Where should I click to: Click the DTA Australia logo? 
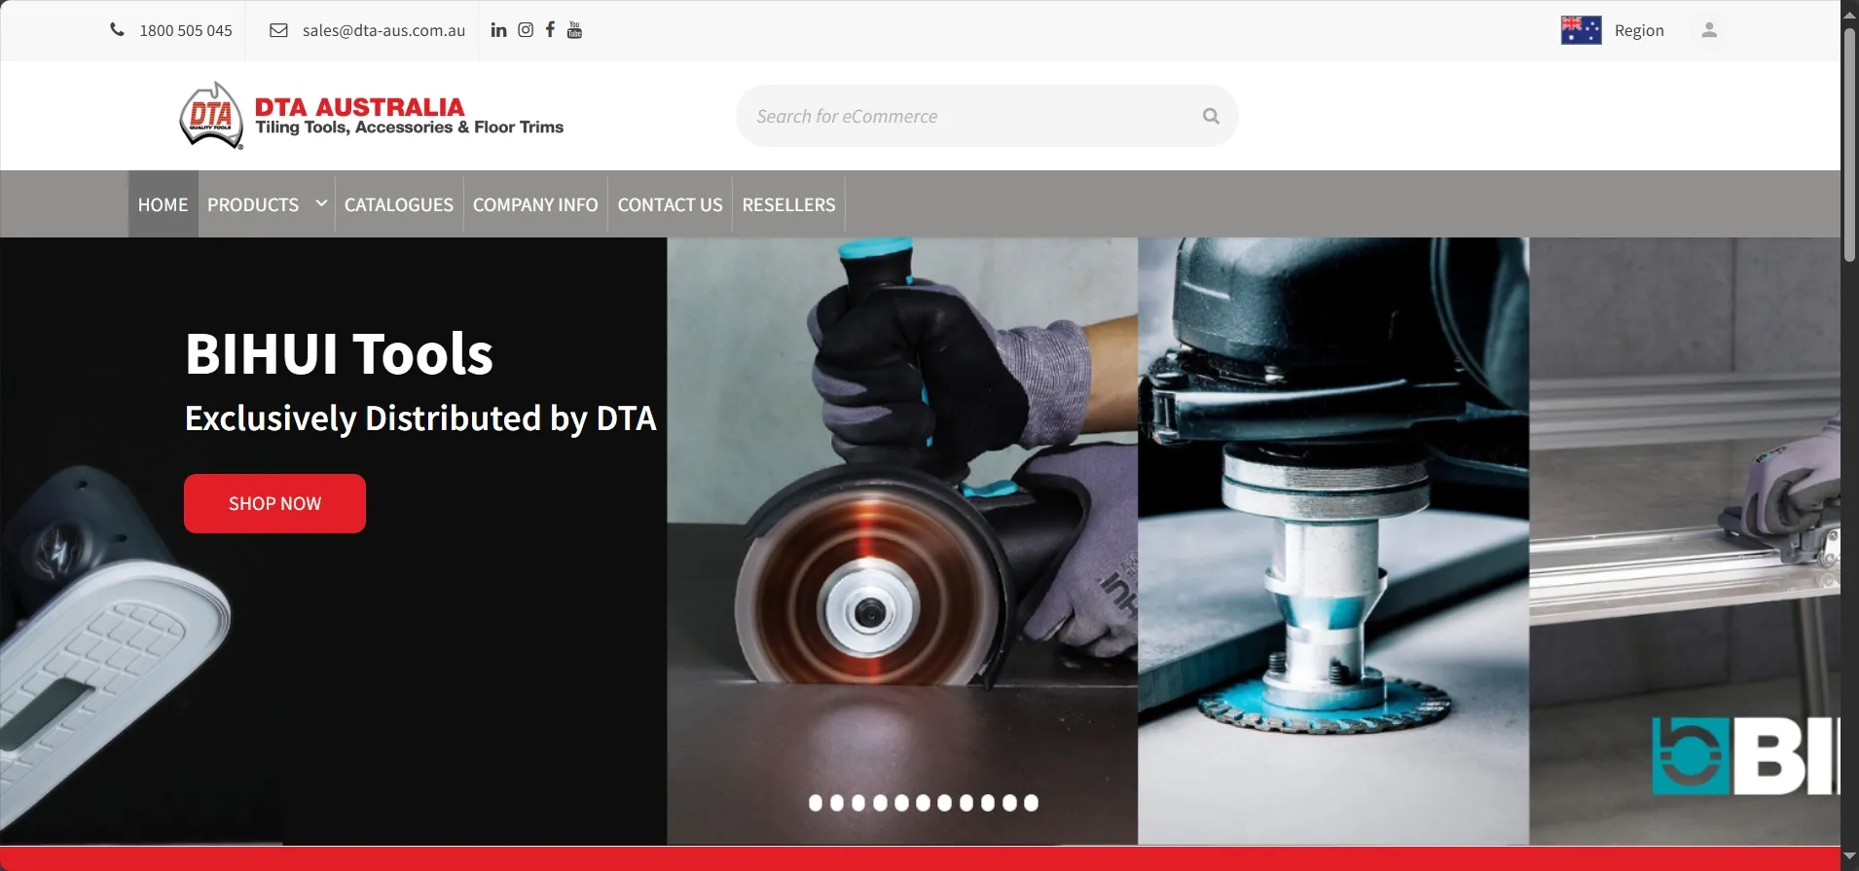coord(372,116)
